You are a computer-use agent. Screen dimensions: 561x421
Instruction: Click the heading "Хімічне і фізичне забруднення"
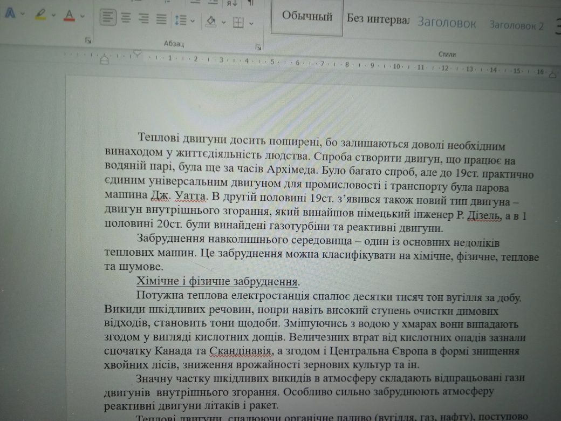click(x=217, y=281)
